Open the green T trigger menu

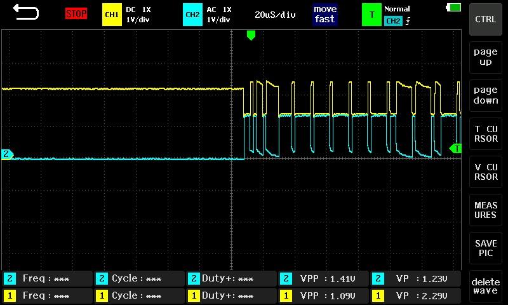pyautogui.click(x=371, y=15)
